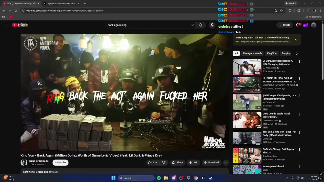This screenshot has height=182, width=324.
Task: Open options for 6ix9ine tier list video
Action: pyautogui.click(x=299, y=149)
